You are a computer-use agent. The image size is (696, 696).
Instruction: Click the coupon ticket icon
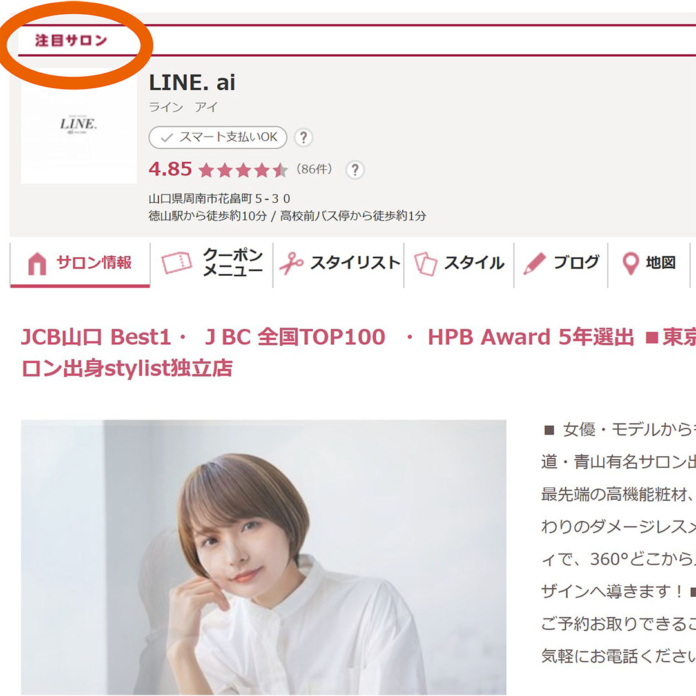177,264
